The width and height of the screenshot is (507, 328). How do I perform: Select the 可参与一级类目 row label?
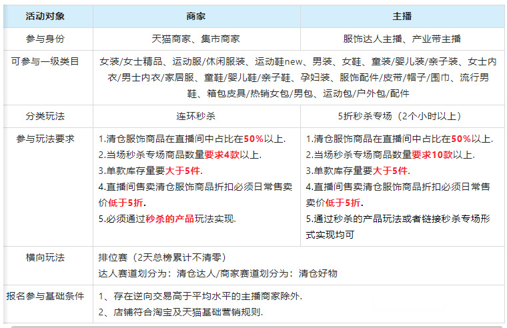coord(46,62)
